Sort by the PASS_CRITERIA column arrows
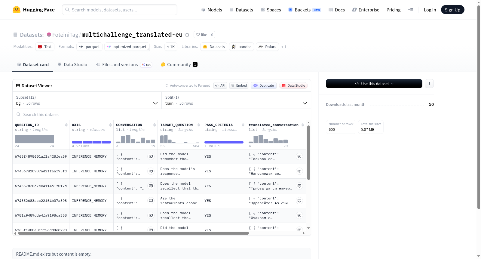481x259 pixels. 243,125
